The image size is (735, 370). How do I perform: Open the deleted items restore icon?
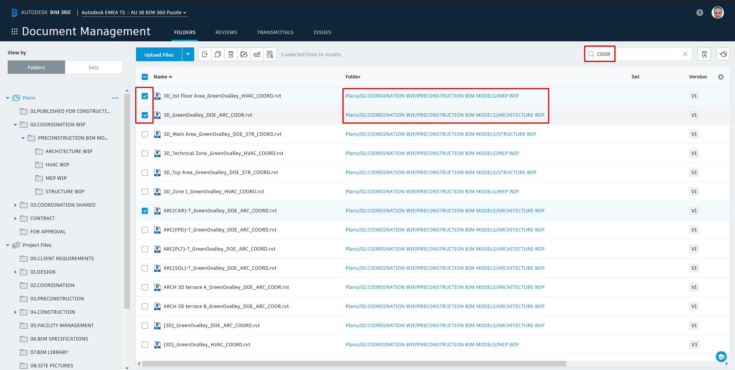[704, 54]
